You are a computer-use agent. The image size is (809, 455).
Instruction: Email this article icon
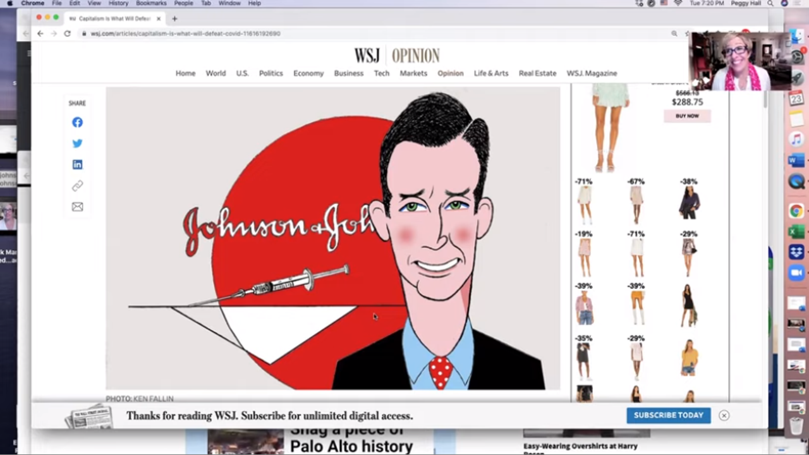tap(77, 207)
